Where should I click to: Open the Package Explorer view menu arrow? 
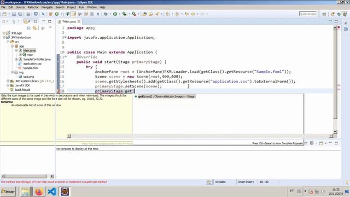point(50,28)
